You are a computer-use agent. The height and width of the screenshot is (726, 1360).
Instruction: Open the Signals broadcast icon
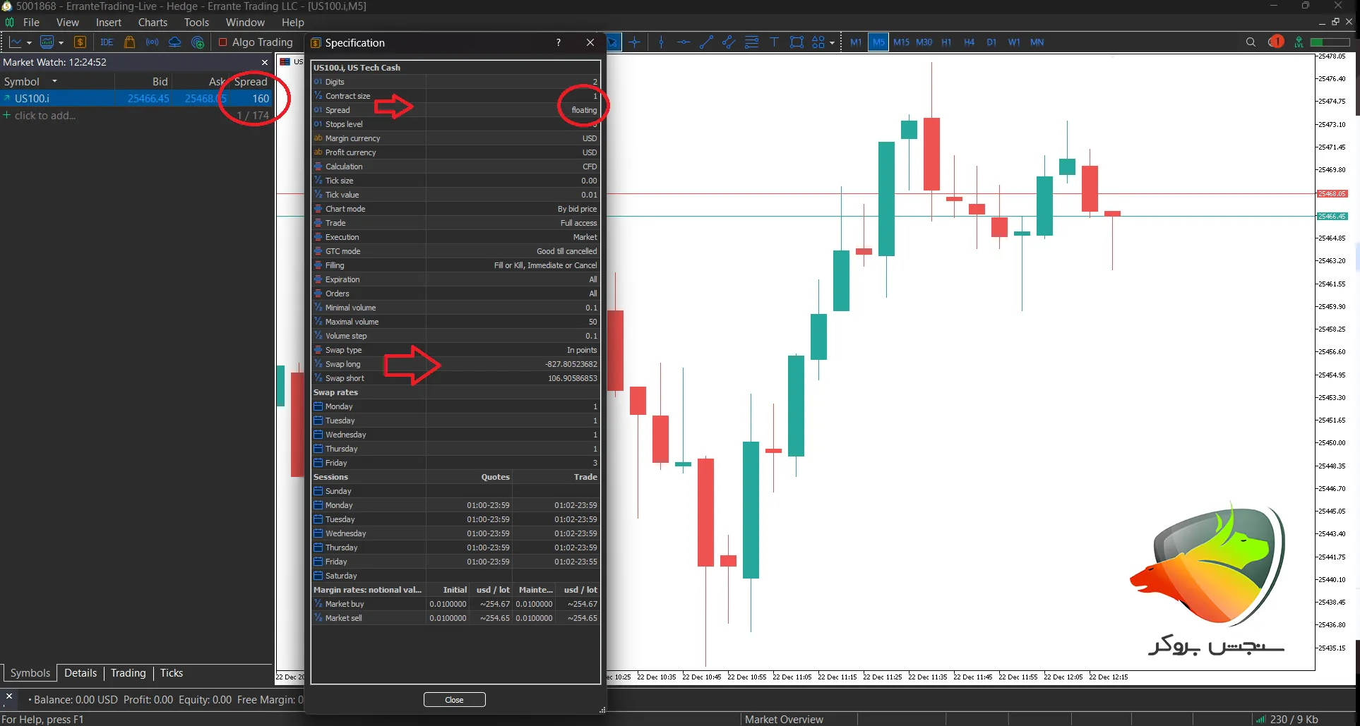(152, 42)
